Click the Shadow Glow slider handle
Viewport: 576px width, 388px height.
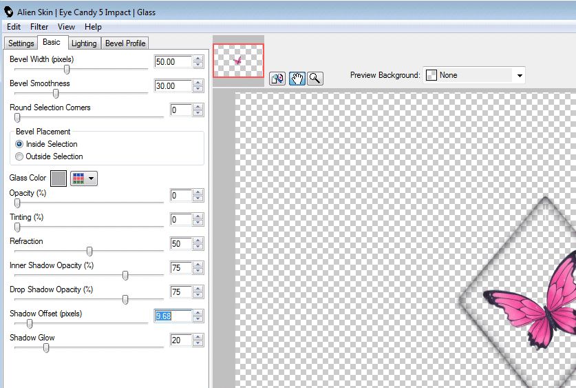[46, 347]
